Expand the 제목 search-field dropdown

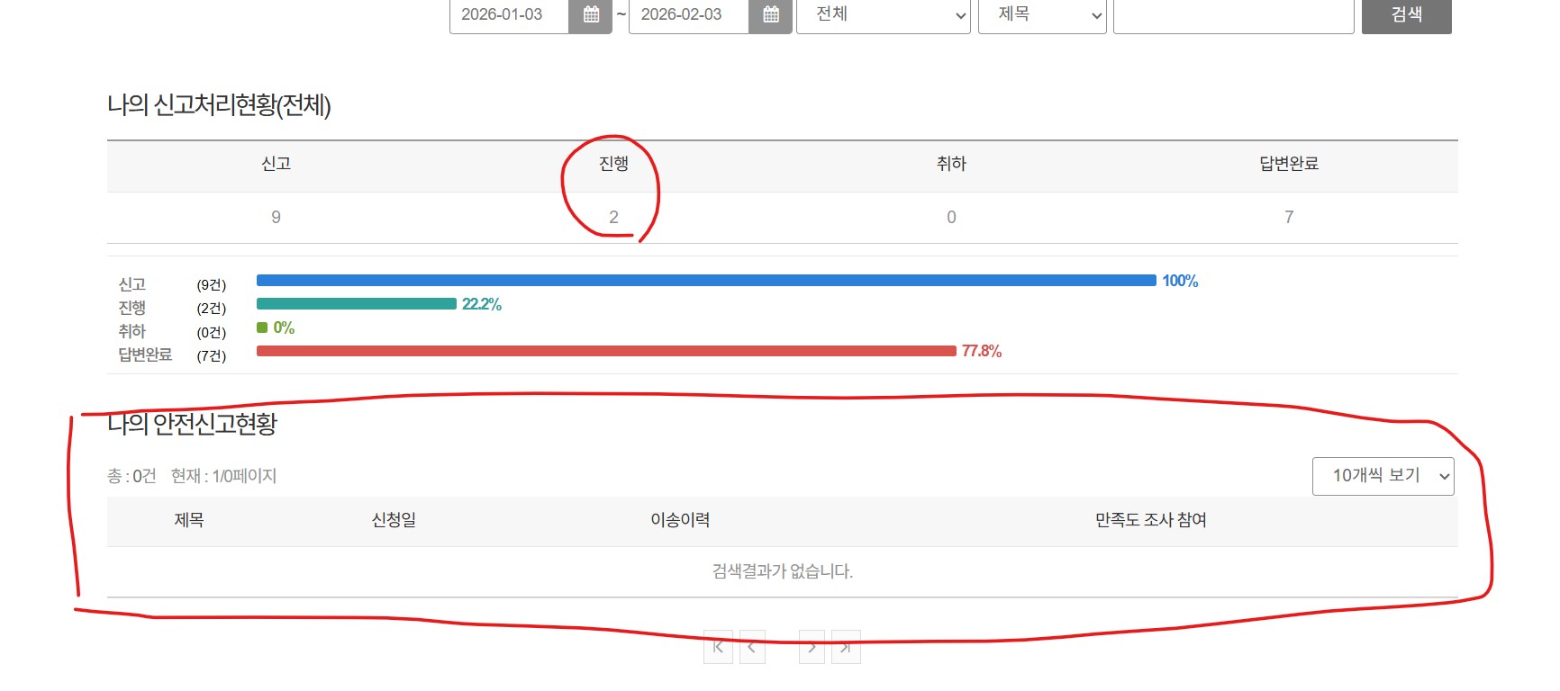tap(1042, 14)
